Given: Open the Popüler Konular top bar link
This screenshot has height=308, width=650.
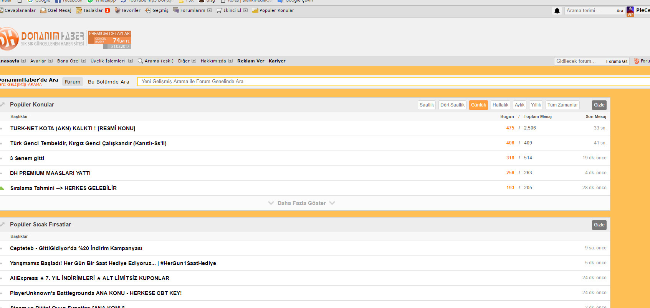Looking at the screenshot, I should [276, 10].
